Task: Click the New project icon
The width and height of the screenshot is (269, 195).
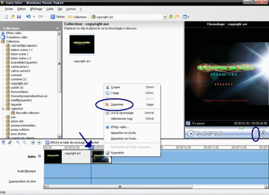Action: pyautogui.click(x=6, y=17)
